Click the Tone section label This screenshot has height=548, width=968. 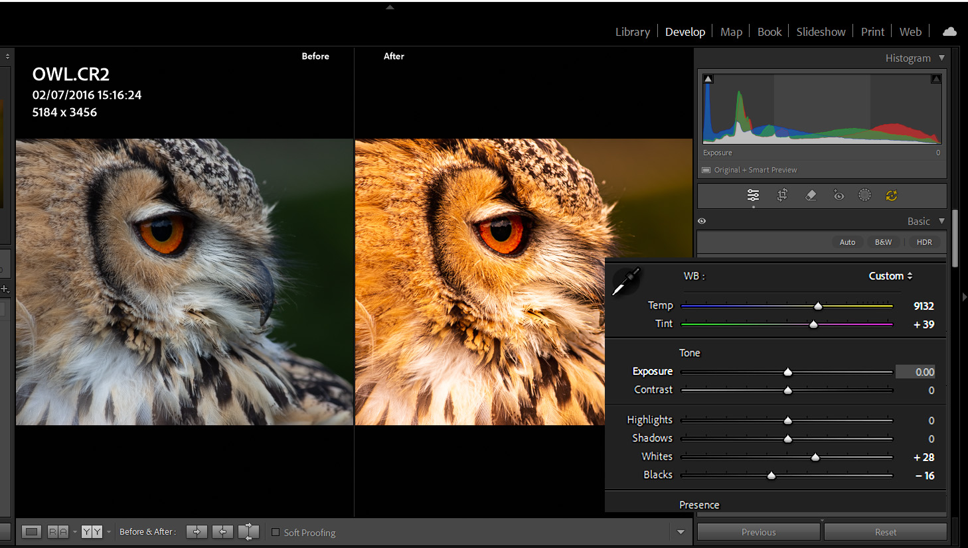tap(689, 353)
